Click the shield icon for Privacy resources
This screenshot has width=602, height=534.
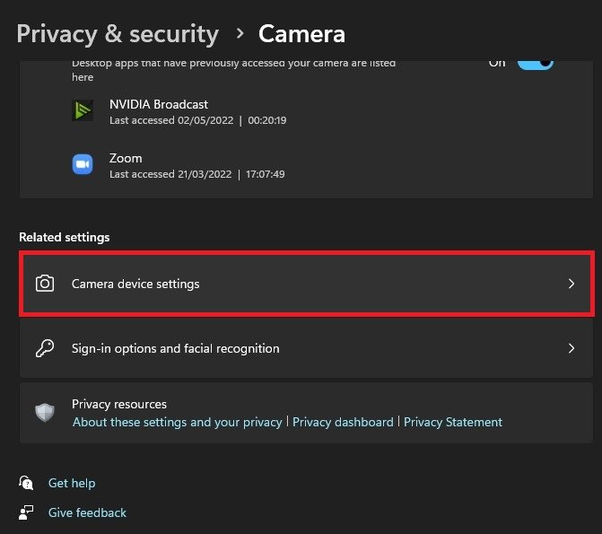(x=45, y=413)
